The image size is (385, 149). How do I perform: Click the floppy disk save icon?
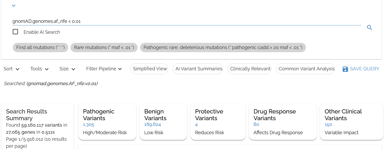point(345,69)
